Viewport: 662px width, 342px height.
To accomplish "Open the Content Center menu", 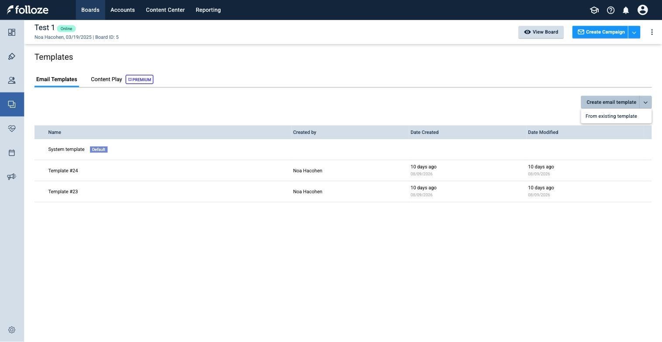I will tap(165, 10).
